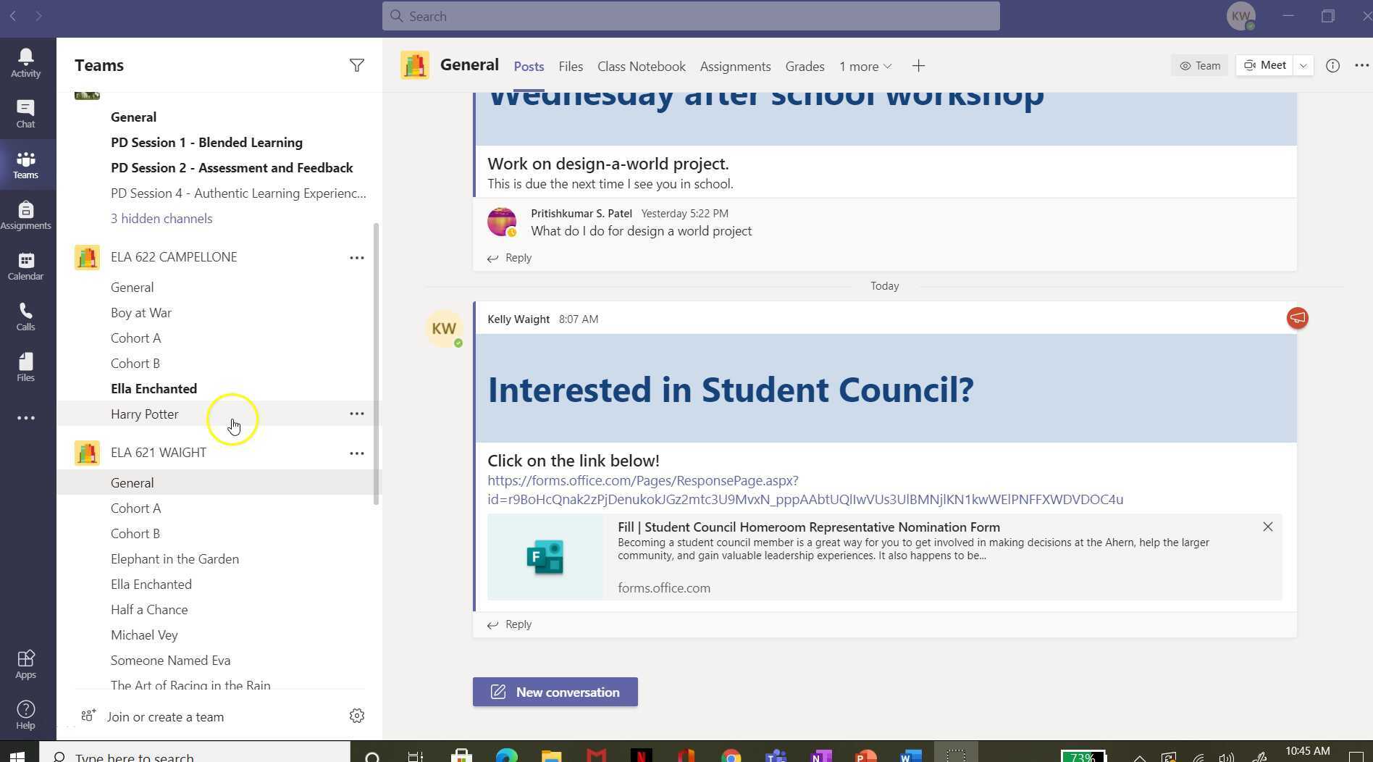Open the Meet button dropdown arrow

(x=1303, y=65)
